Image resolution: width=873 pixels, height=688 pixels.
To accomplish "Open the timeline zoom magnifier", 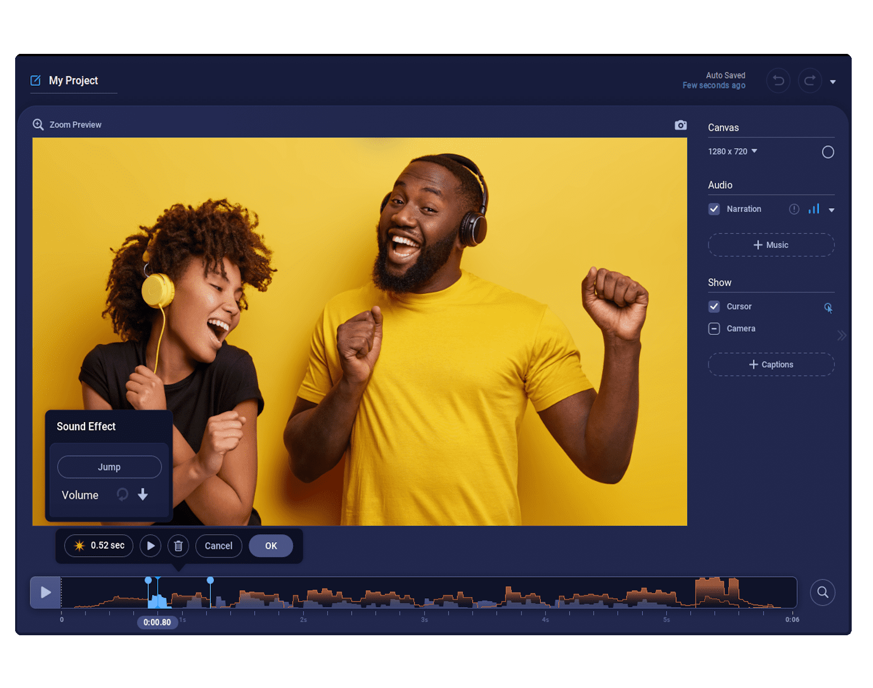I will (x=823, y=592).
